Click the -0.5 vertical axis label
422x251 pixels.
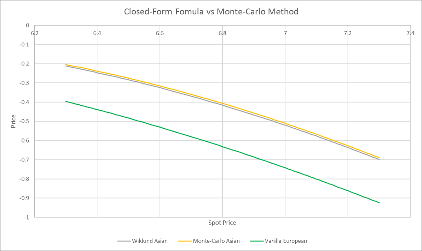(x=24, y=121)
